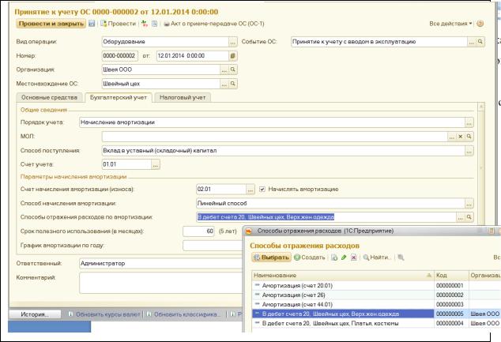Click green pencil edit icon in selection window

(x=344, y=257)
